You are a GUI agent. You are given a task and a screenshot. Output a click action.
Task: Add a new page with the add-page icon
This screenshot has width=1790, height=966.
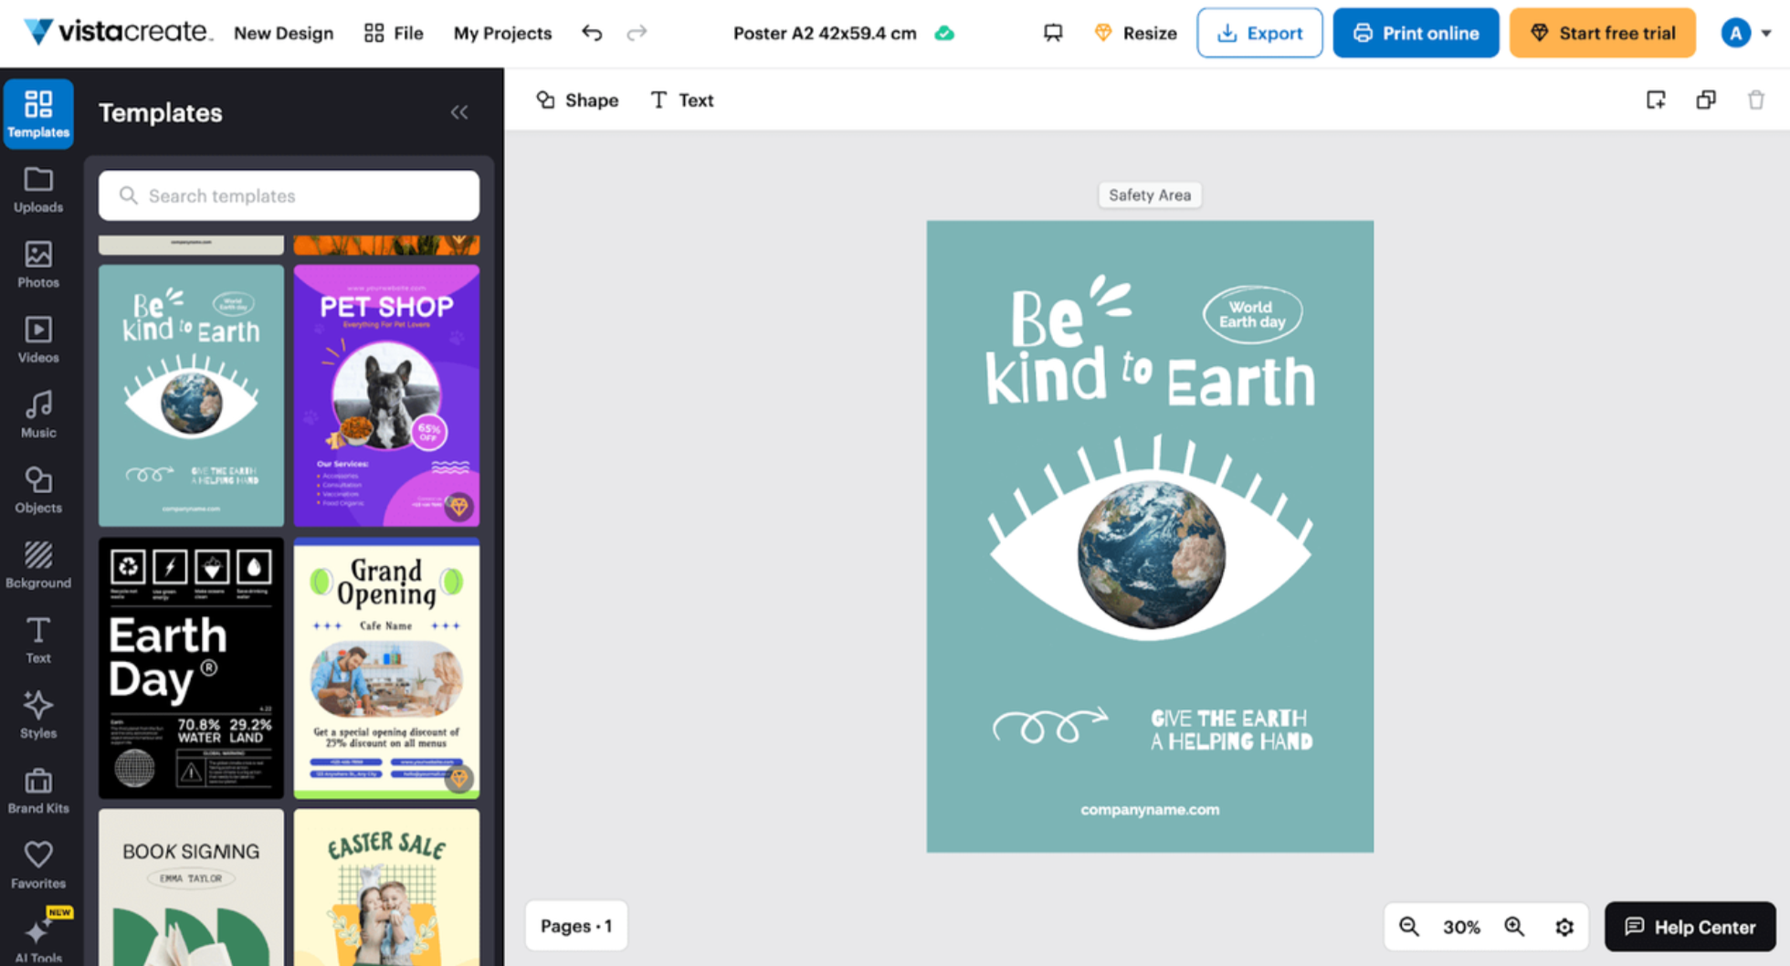1657,100
